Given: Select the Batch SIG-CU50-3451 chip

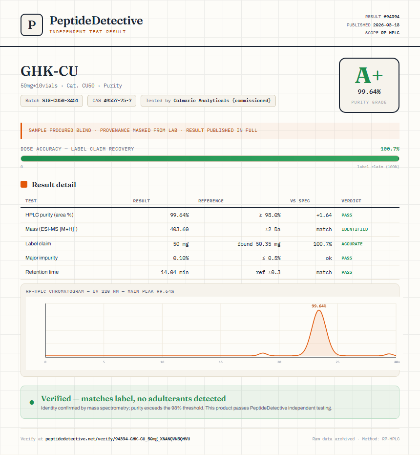Looking at the screenshot, I should tap(52, 101).
